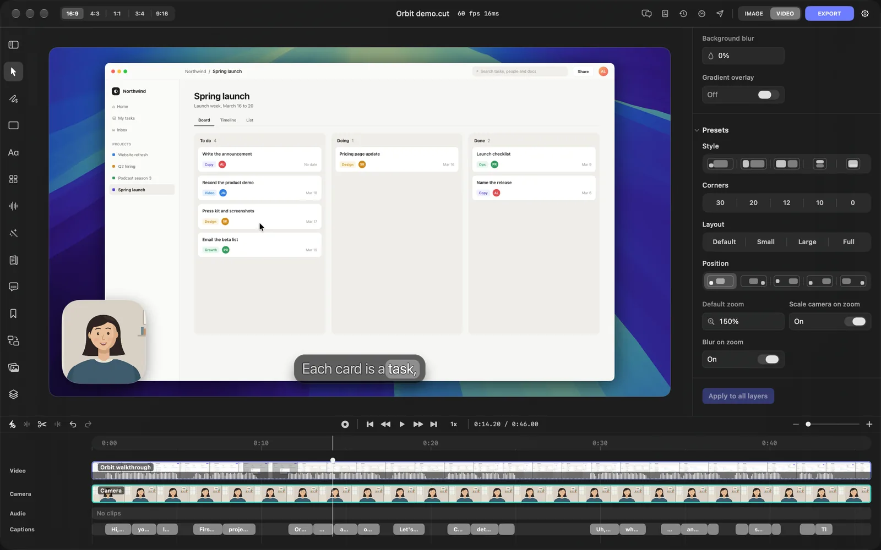Set corners radius to 30
The height and width of the screenshot is (550, 881).
[x=720, y=203]
